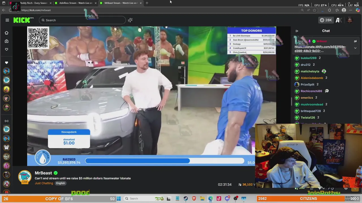Close the AdinRoss Stream tab

point(96,3)
